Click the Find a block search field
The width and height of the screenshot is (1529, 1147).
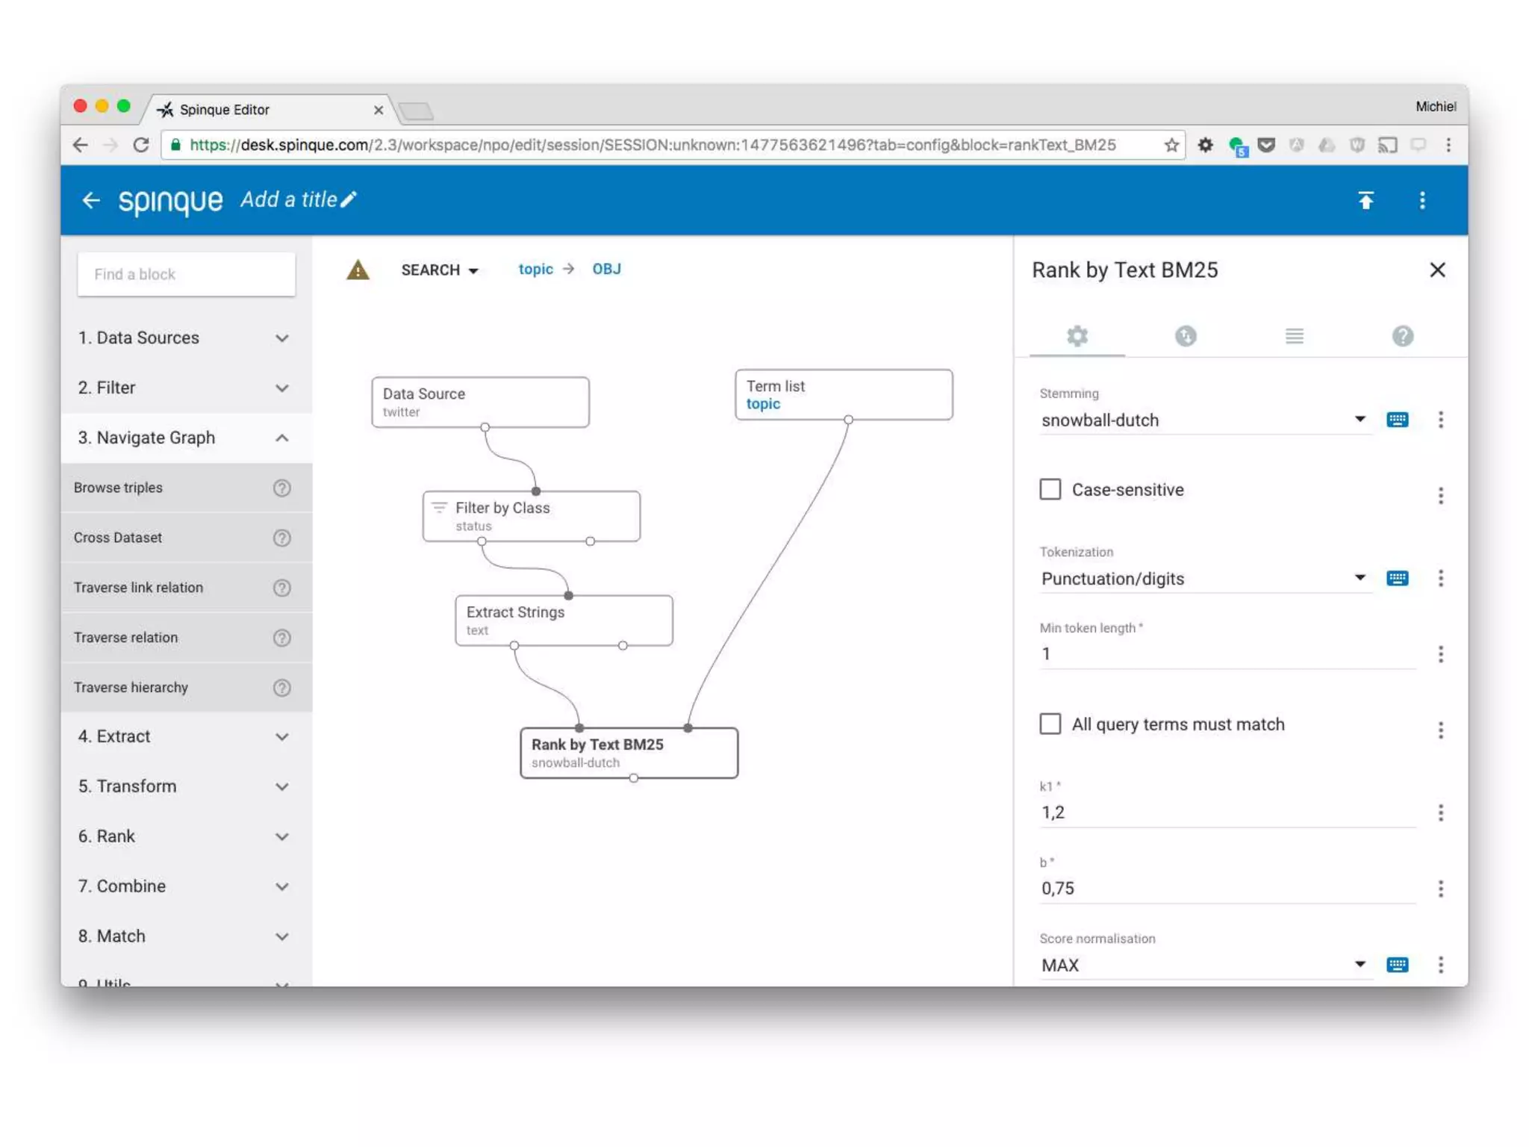186,274
